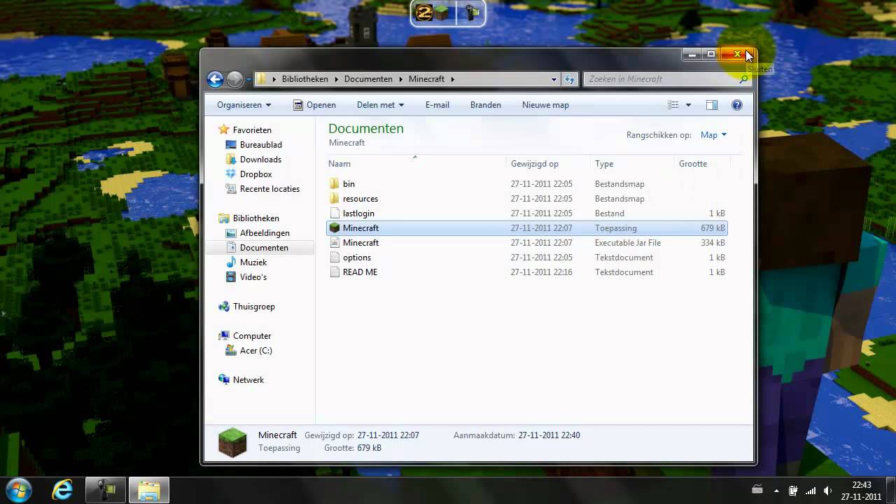Open the view options dropdown arrow
This screenshot has width=896, height=504.
[x=688, y=105]
